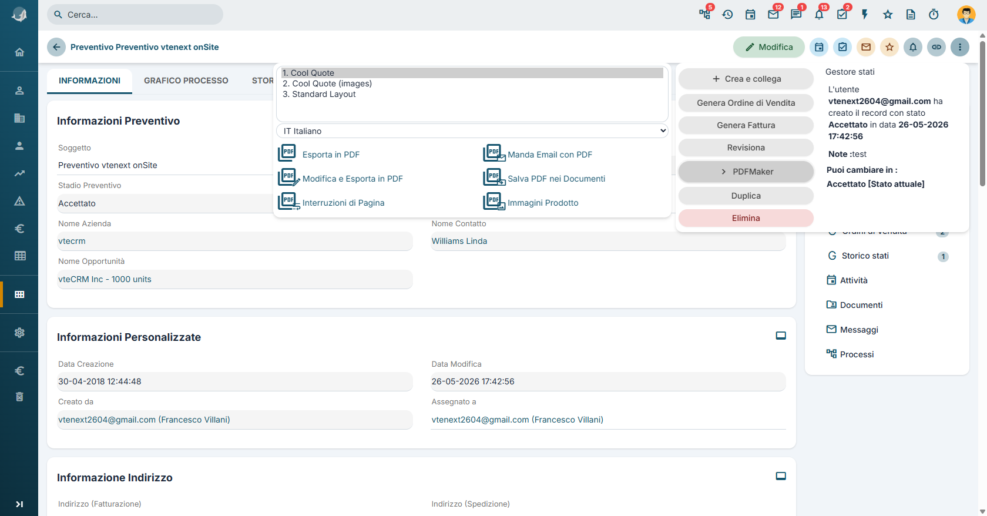This screenshot has width=987, height=516.
Task: Follow record with bell button
Action: [913, 47]
